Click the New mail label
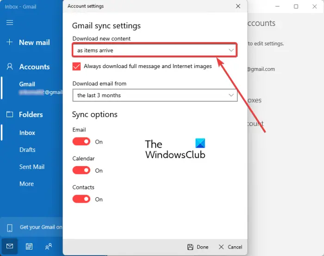Screen dimensions: 324x256 (x=34, y=42)
